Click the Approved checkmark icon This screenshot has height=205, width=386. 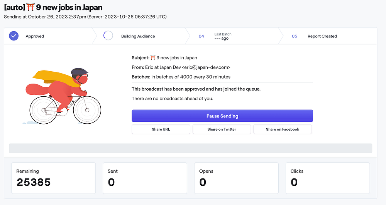(x=14, y=36)
